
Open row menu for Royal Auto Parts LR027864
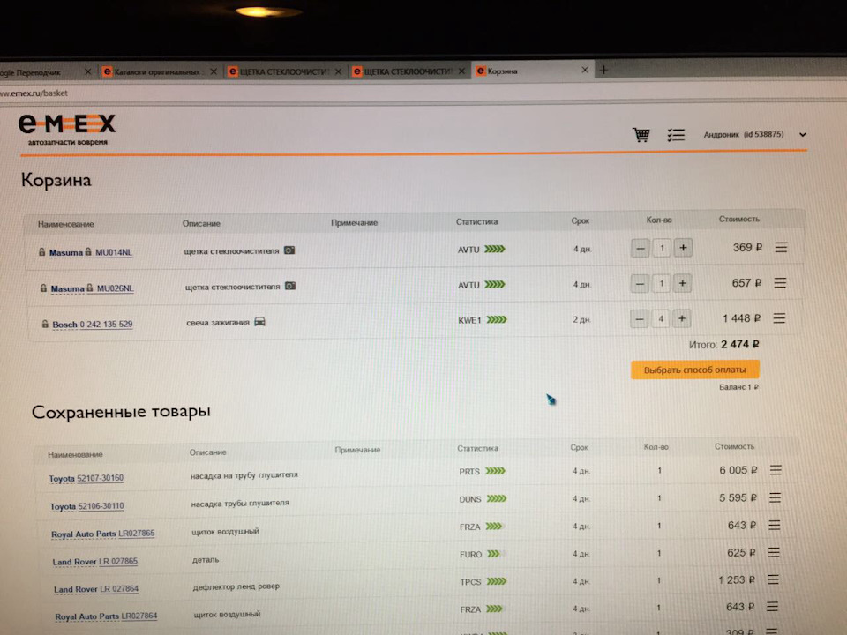pyautogui.click(x=773, y=607)
